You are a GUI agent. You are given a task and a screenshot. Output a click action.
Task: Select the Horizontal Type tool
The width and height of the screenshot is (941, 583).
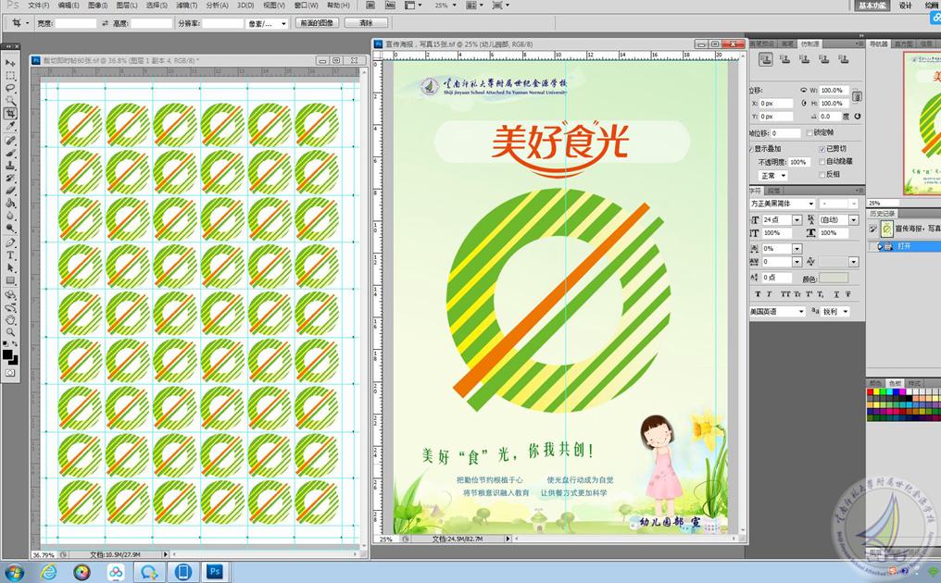11,254
